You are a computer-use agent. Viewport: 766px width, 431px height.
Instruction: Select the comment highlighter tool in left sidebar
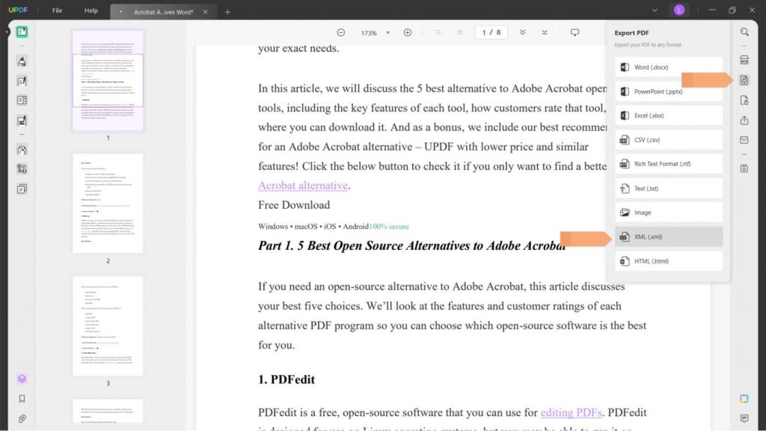click(22, 61)
